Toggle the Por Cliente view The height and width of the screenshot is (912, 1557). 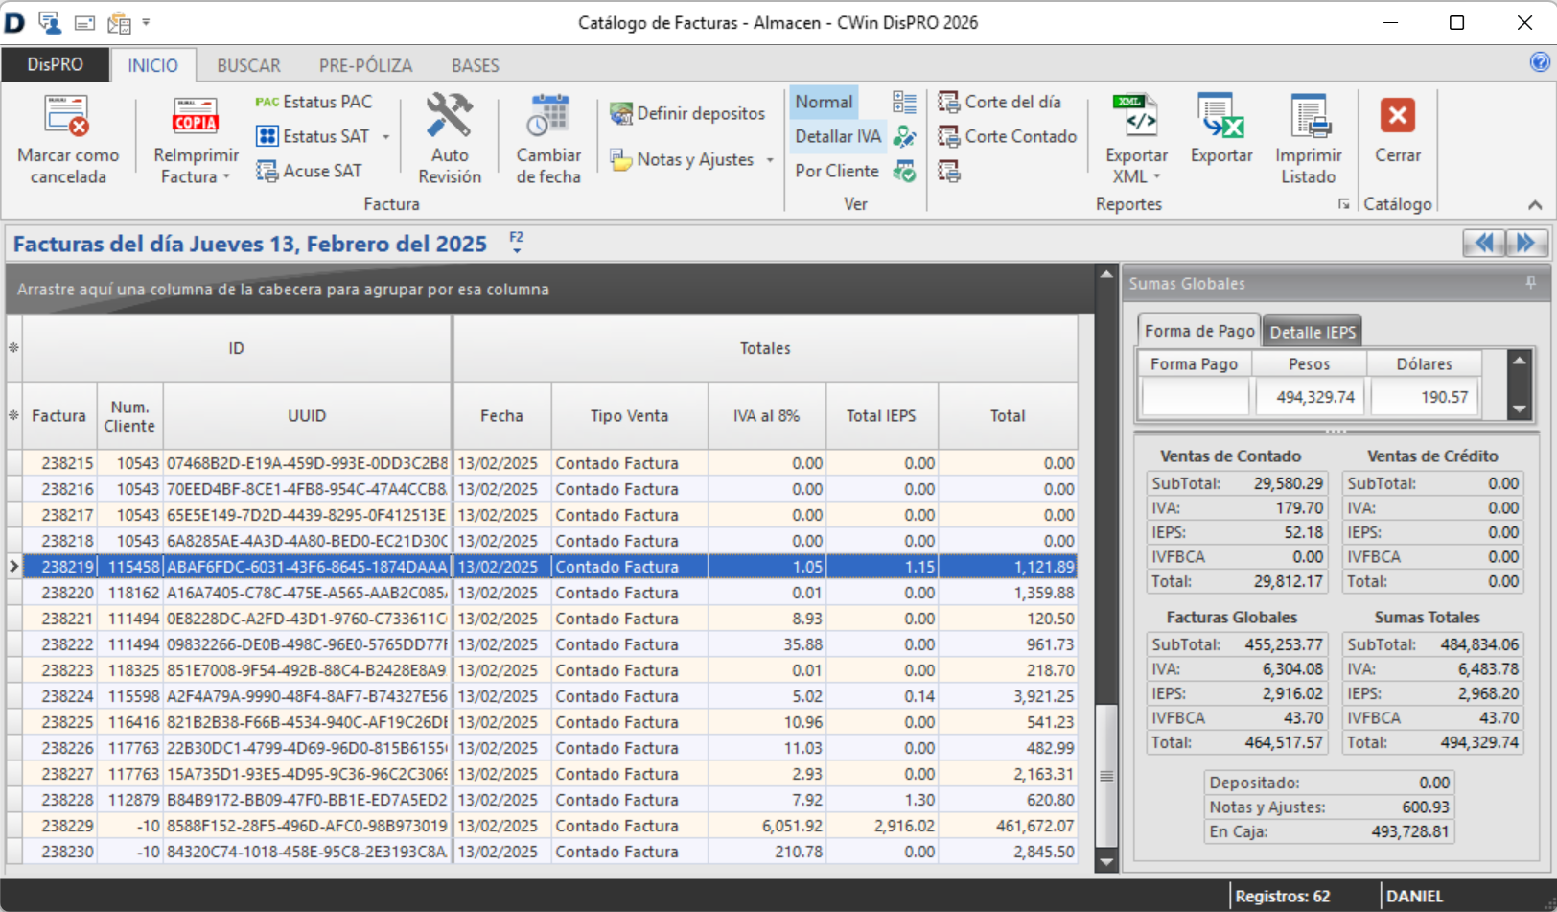[x=836, y=171]
